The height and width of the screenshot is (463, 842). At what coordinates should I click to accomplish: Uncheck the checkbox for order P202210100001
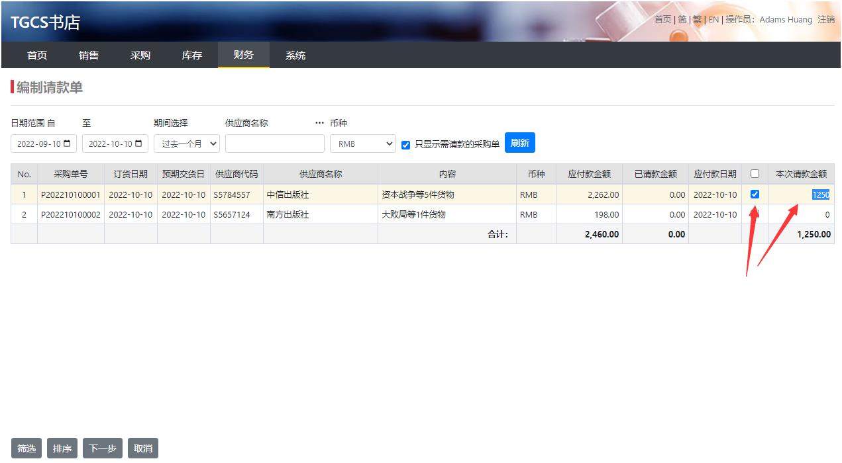coord(755,194)
